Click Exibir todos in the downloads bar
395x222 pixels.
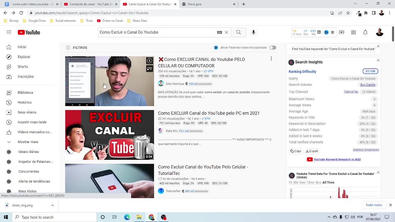click(374, 205)
